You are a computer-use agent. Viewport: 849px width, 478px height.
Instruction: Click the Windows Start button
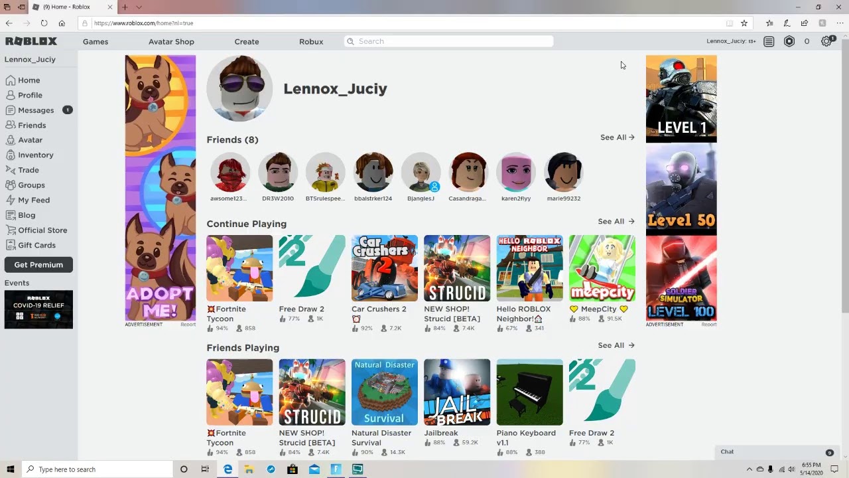click(x=10, y=469)
